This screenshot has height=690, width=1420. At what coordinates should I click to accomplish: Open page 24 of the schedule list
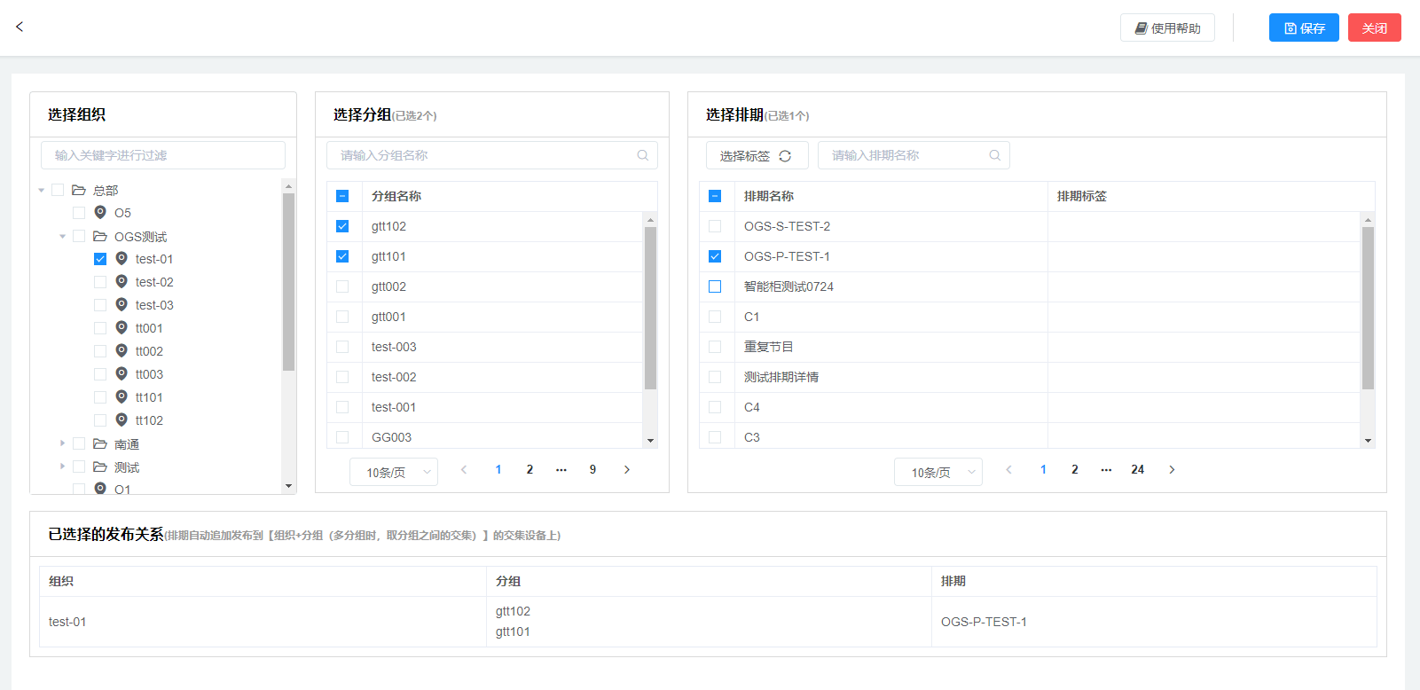click(x=1137, y=469)
